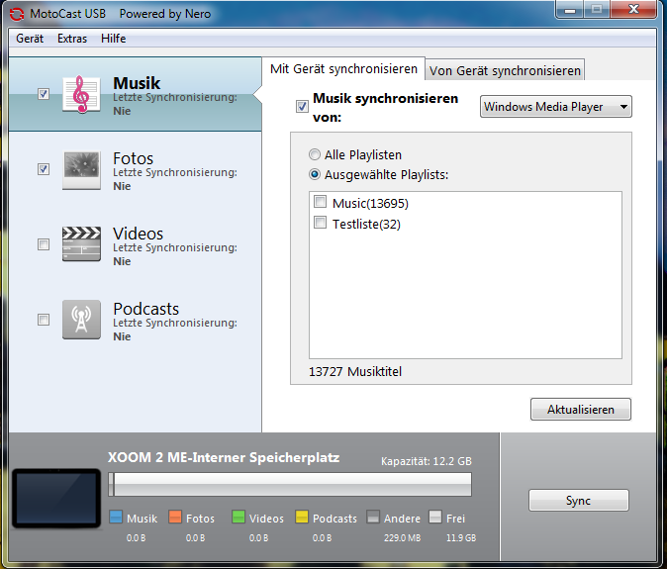This screenshot has height=569, width=667.
Task: Select the Podcasts antenna icon
Action: click(x=81, y=320)
